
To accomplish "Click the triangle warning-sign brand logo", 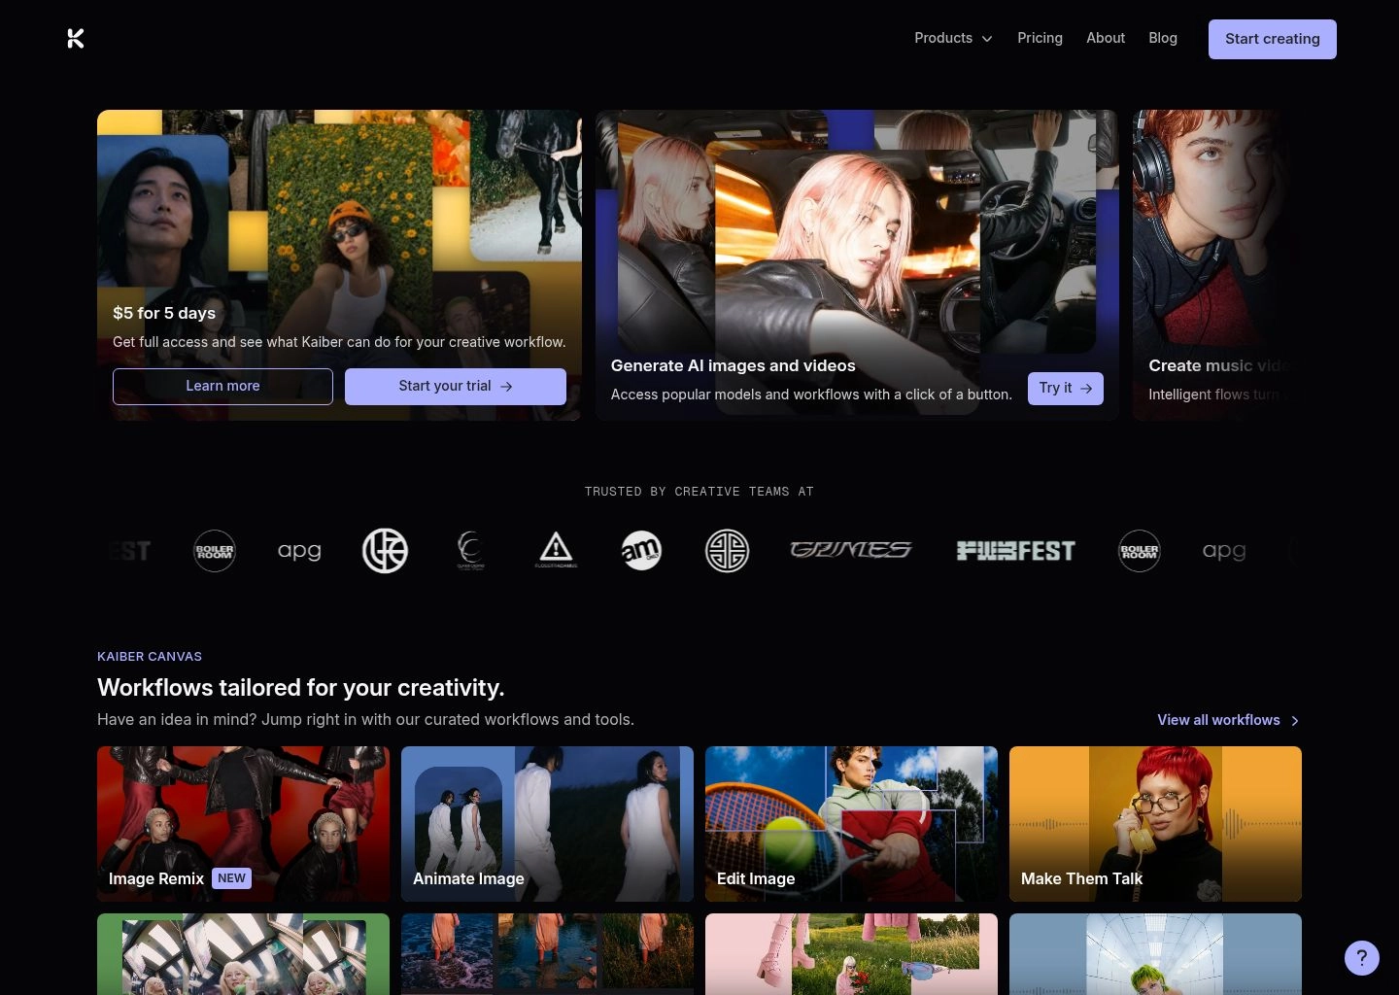I will pos(556,551).
